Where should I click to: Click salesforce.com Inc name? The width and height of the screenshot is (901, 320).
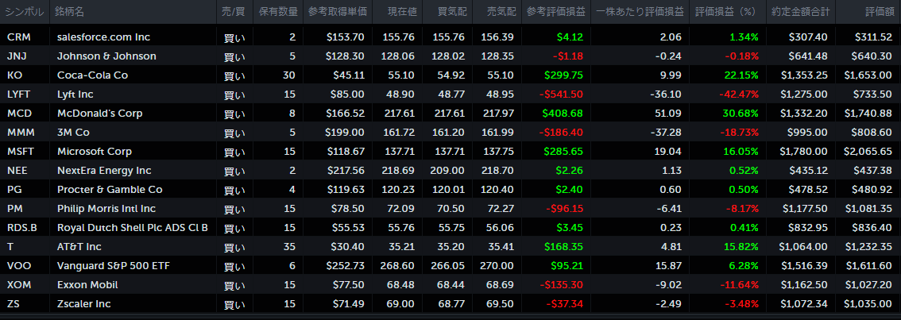pyautogui.click(x=103, y=37)
